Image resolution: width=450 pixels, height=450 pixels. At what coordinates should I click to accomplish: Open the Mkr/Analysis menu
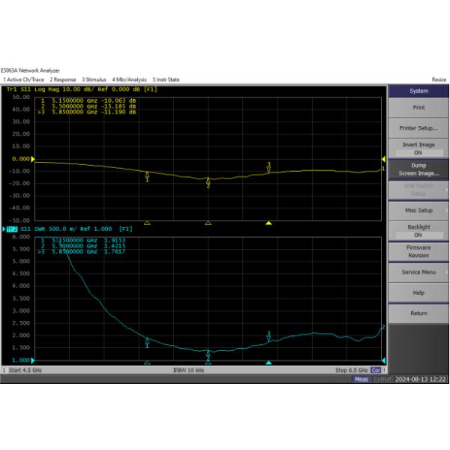129,79
